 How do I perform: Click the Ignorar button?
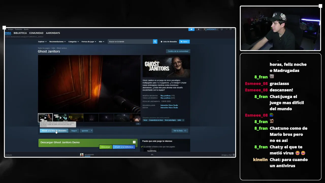coord(85,131)
